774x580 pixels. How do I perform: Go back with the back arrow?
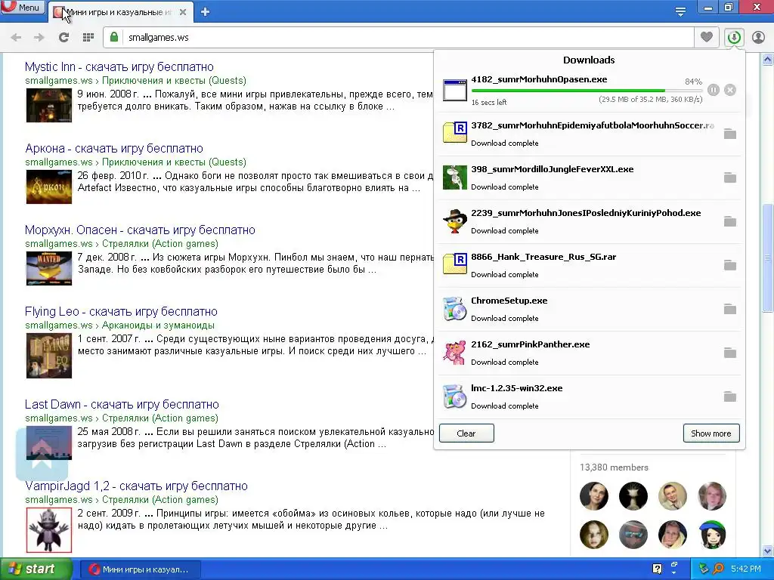coord(16,38)
